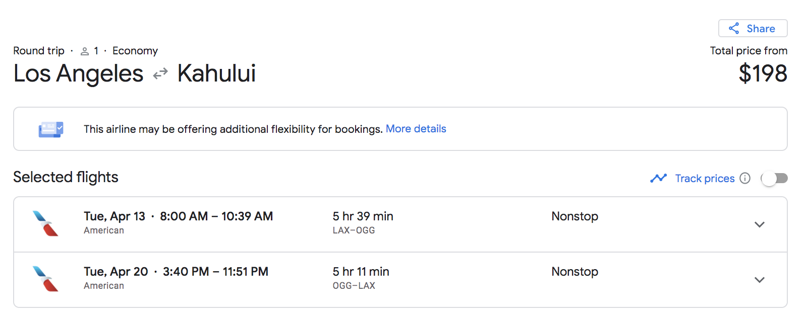
Task: Click the share network icon
Action: (x=733, y=28)
